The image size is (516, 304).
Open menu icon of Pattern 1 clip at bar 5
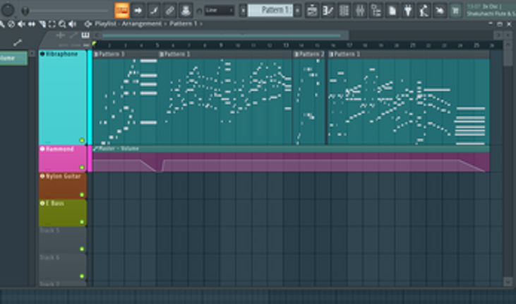click(x=161, y=54)
